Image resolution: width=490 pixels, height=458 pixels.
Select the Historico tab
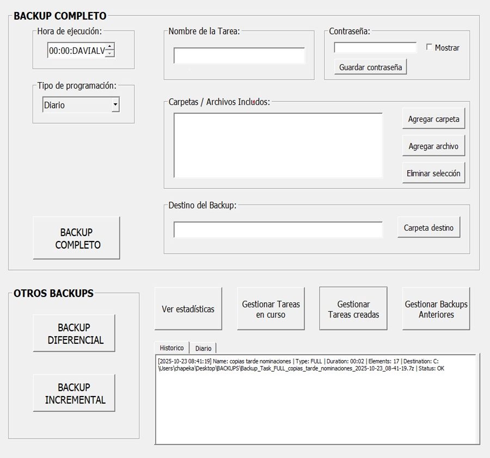click(171, 348)
